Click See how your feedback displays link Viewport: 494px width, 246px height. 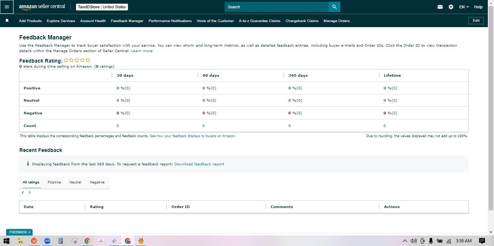192,136
